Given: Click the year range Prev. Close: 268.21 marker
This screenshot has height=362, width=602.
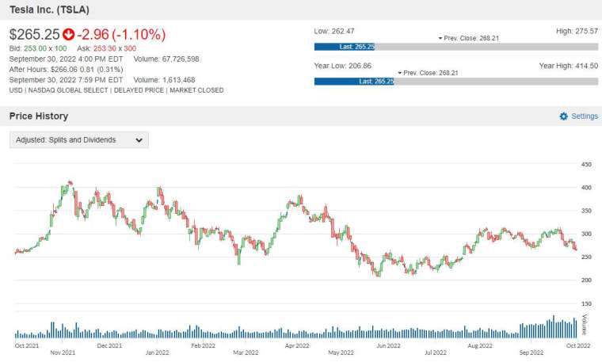Looking at the screenshot, I should [x=428, y=73].
